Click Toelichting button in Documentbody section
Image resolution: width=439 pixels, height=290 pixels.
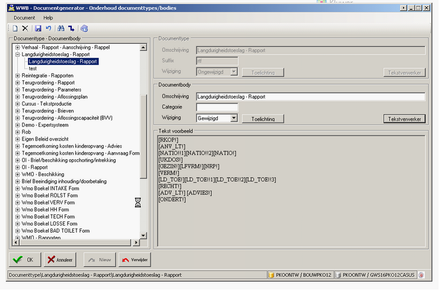click(263, 119)
